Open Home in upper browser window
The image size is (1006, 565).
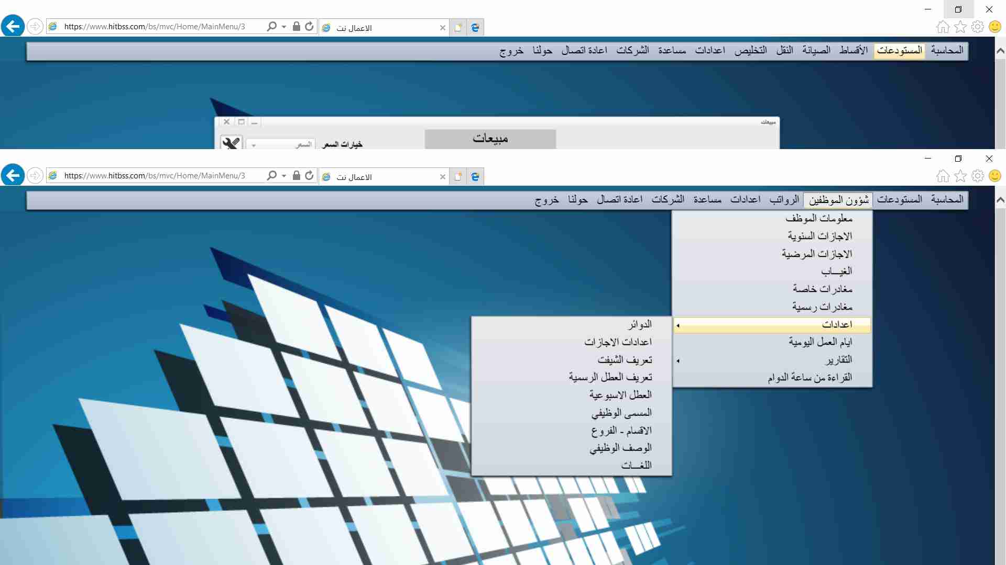(943, 27)
